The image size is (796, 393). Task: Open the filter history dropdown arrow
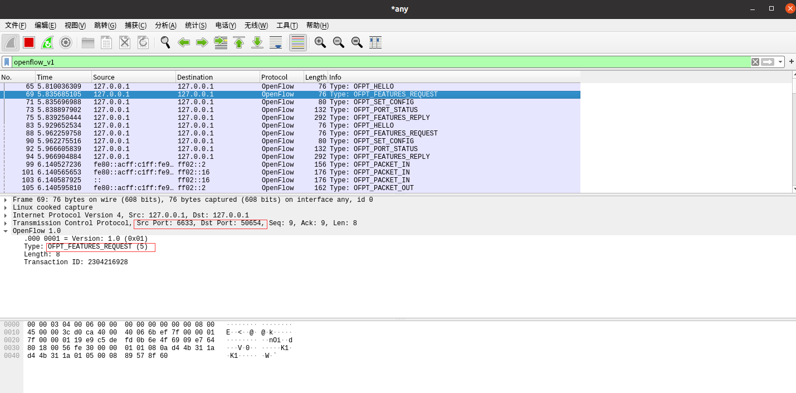click(780, 62)
